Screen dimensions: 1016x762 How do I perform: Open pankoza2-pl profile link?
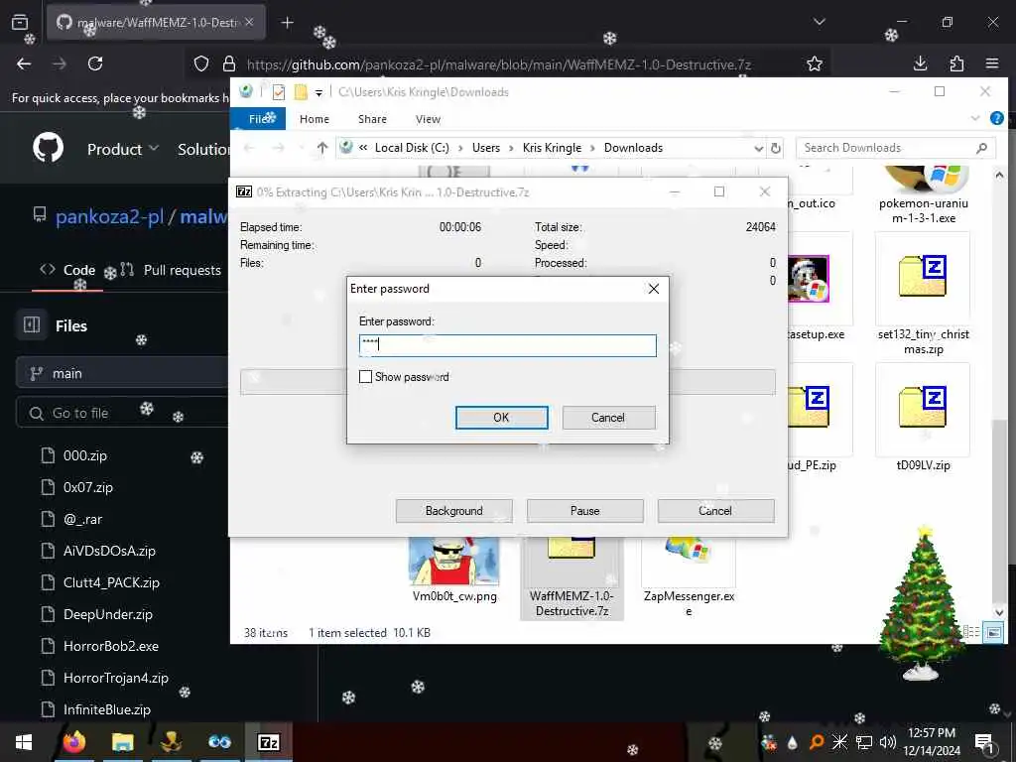click(109, 216)
